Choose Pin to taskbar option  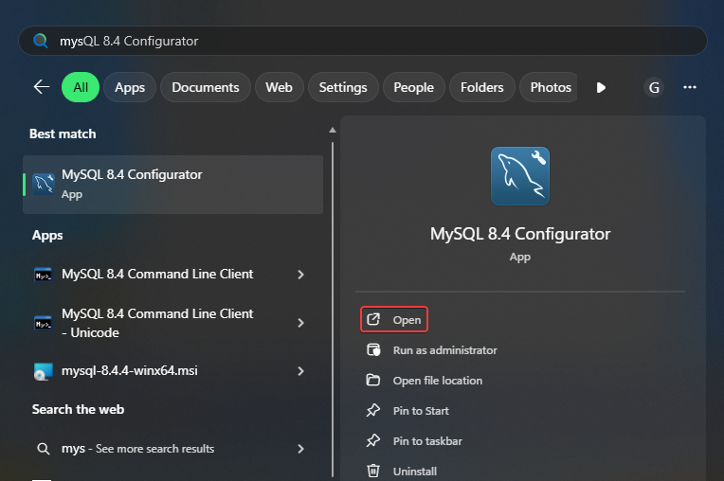(x=427, y=441)
